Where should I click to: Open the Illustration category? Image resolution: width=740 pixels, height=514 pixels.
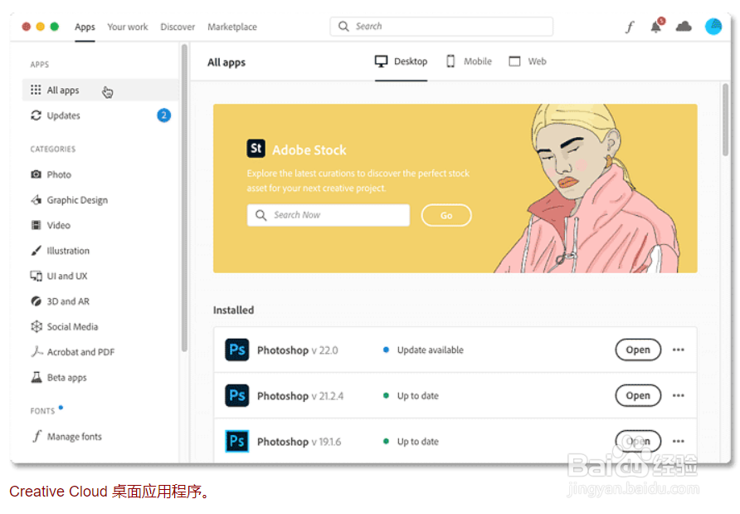click(100, 251)
